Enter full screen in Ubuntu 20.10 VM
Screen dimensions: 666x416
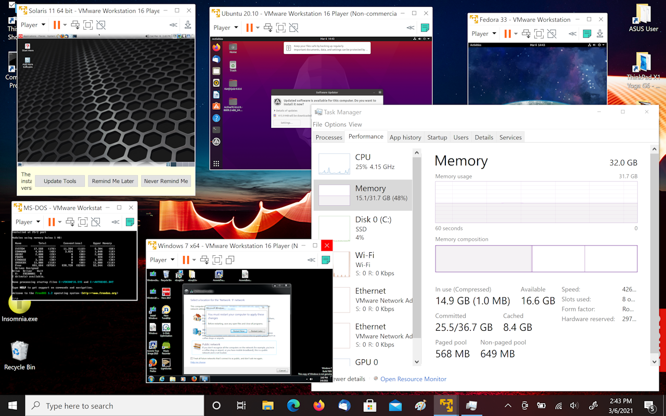(x=281, y=28)
